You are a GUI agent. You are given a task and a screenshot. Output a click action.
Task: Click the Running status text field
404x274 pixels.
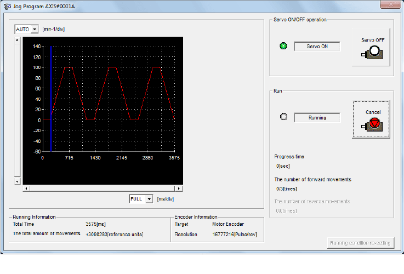[x=317, y=118]
